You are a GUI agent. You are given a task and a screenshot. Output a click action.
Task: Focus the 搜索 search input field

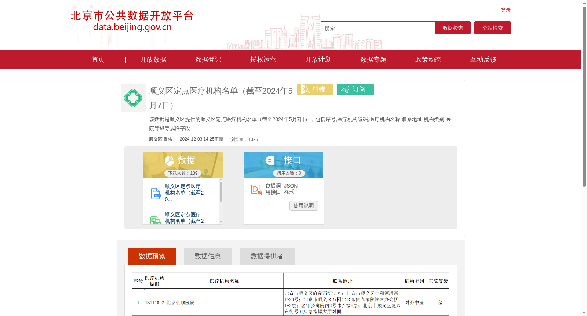click(378, 28)
